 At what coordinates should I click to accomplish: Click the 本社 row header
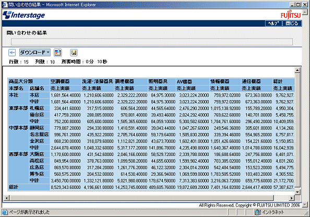pos(19,98)
